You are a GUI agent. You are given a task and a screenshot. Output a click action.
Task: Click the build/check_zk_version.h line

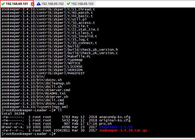pos(60,50)
